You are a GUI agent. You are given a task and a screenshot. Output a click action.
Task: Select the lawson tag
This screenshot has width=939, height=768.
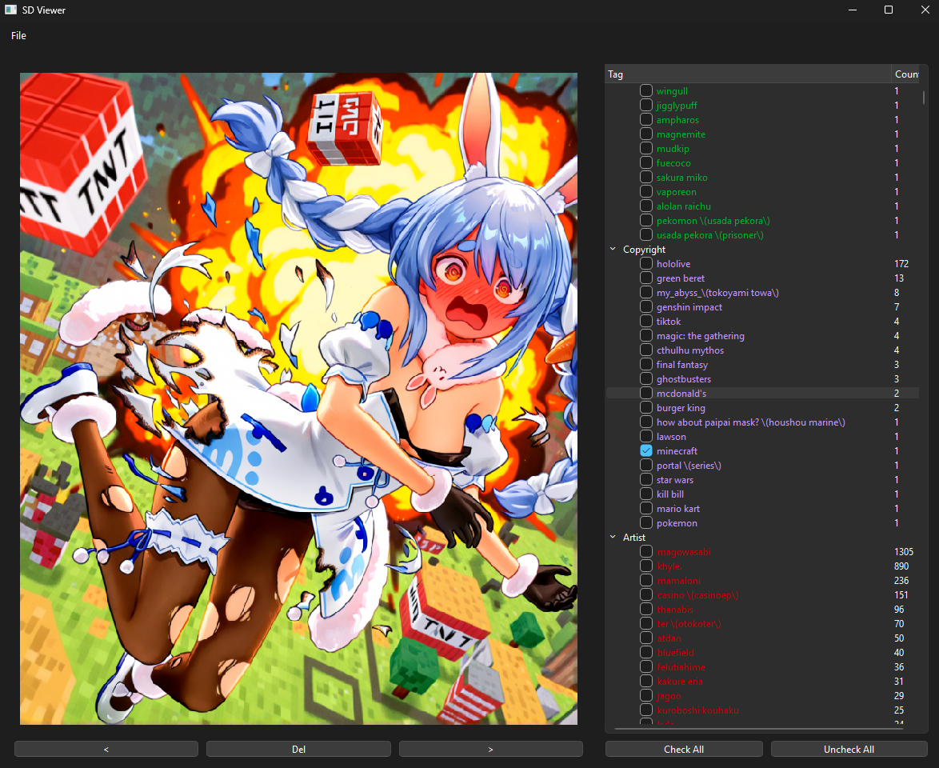(671, 437)
